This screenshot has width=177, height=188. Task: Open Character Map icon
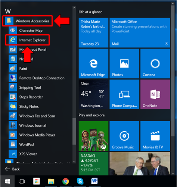[13, 31]
